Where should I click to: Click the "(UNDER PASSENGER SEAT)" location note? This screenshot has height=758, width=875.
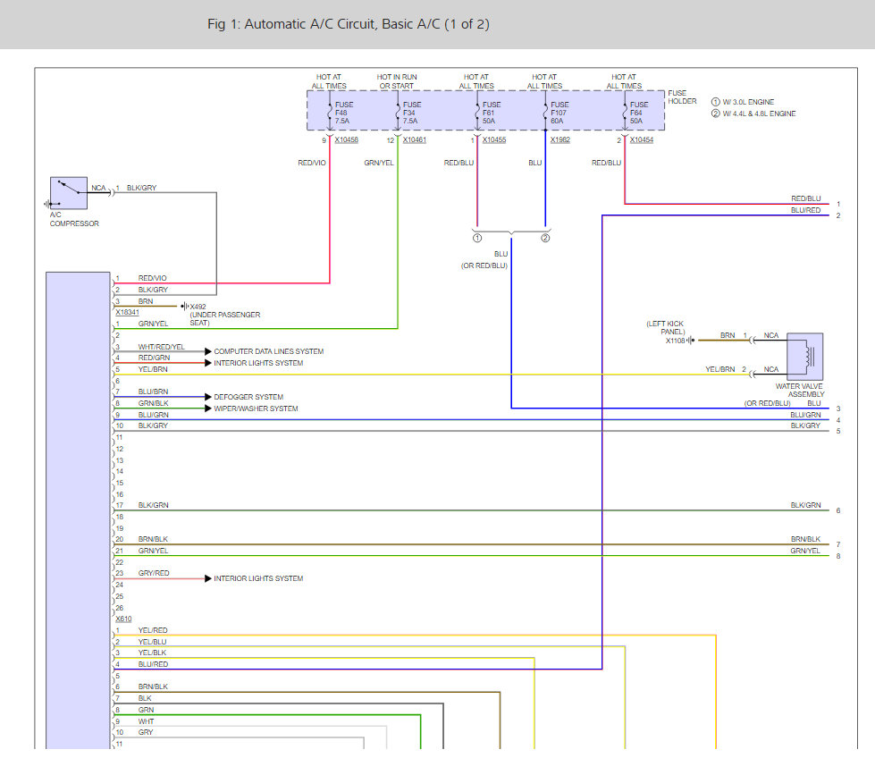point(225,319)
